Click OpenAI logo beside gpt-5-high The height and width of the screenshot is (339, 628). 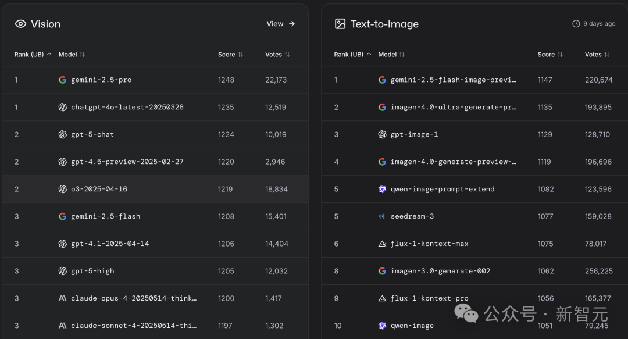62,271
